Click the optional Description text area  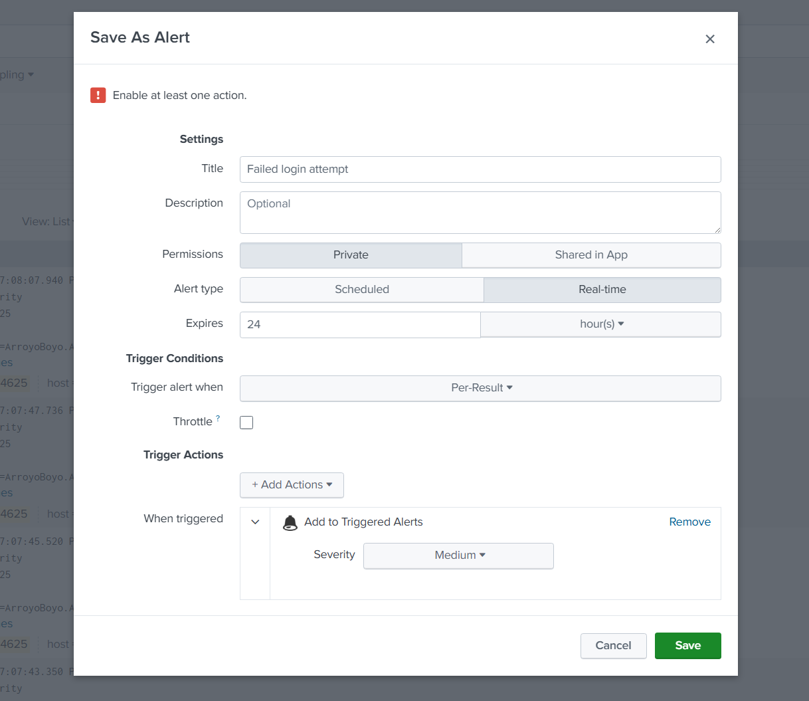point(480,212)
